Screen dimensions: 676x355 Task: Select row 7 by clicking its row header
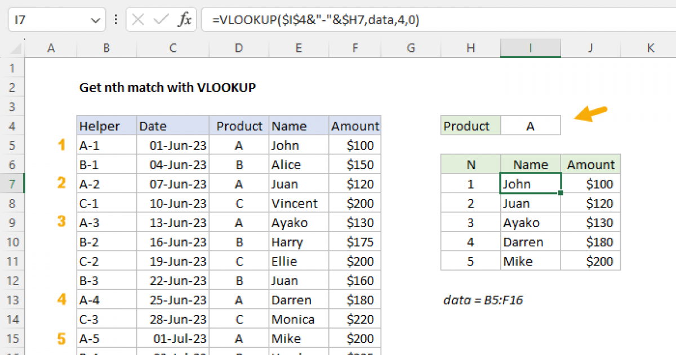(12, 184)
